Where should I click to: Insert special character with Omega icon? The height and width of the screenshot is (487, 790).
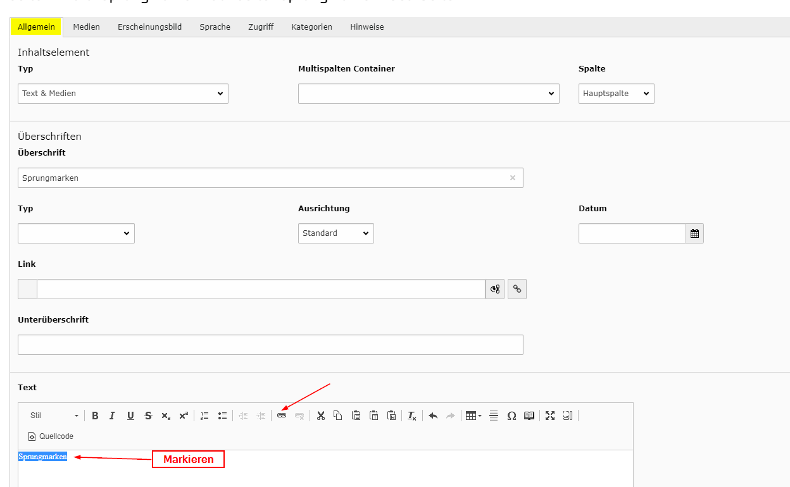click(511, 416)
